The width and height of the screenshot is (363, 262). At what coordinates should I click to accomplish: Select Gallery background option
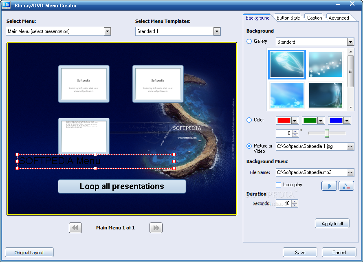[x=249, y=42]
